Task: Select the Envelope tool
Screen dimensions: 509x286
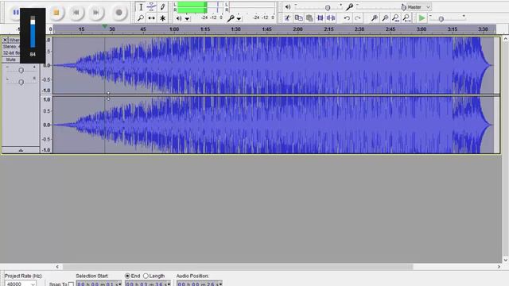Action: (x=151, y=7)
